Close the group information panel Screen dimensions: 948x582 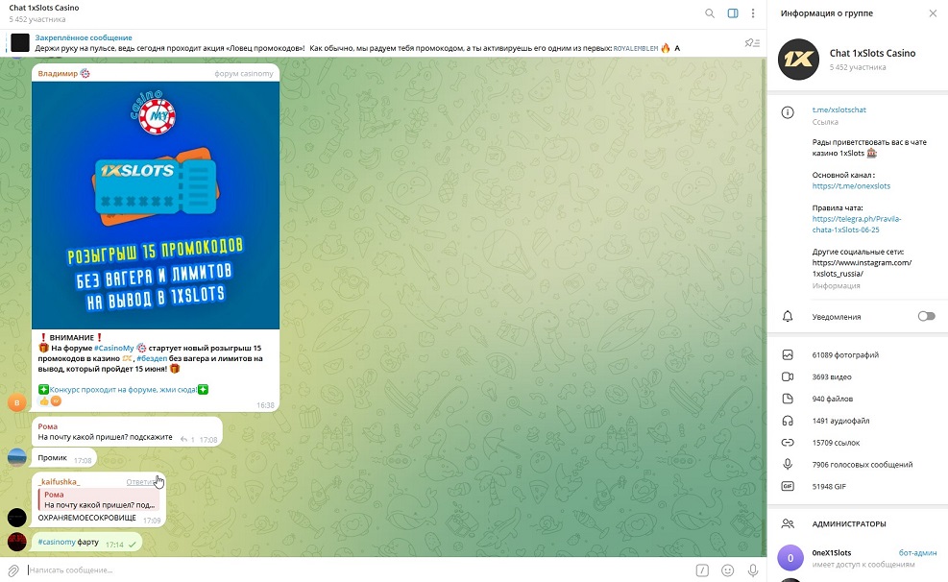click(933, 13)
